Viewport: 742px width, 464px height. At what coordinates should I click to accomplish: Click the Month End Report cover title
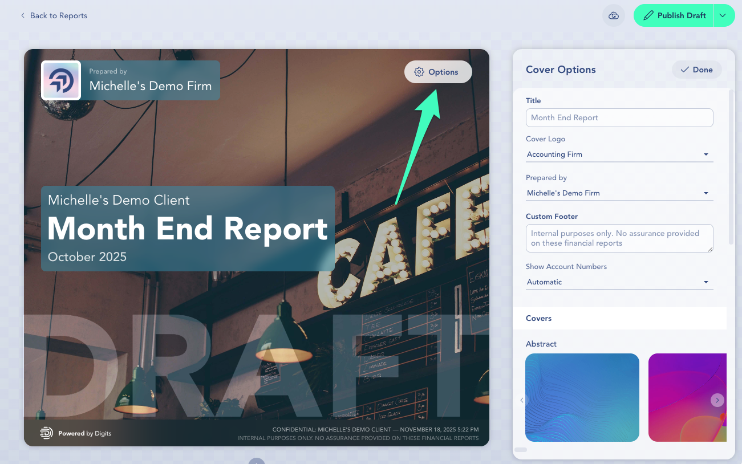click(188, 229)
